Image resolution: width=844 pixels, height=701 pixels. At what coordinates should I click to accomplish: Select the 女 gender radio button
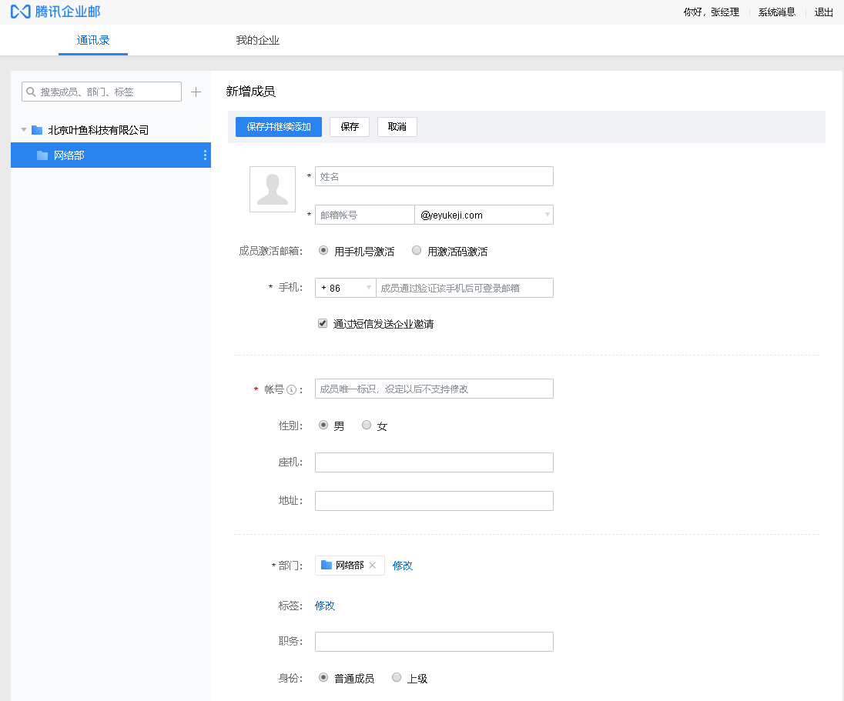point(367,424)
